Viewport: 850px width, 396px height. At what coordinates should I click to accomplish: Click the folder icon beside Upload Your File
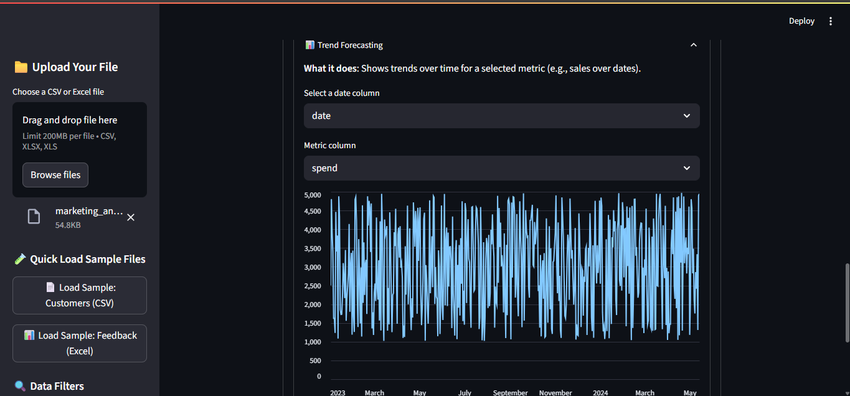click(x=21, y=67)
